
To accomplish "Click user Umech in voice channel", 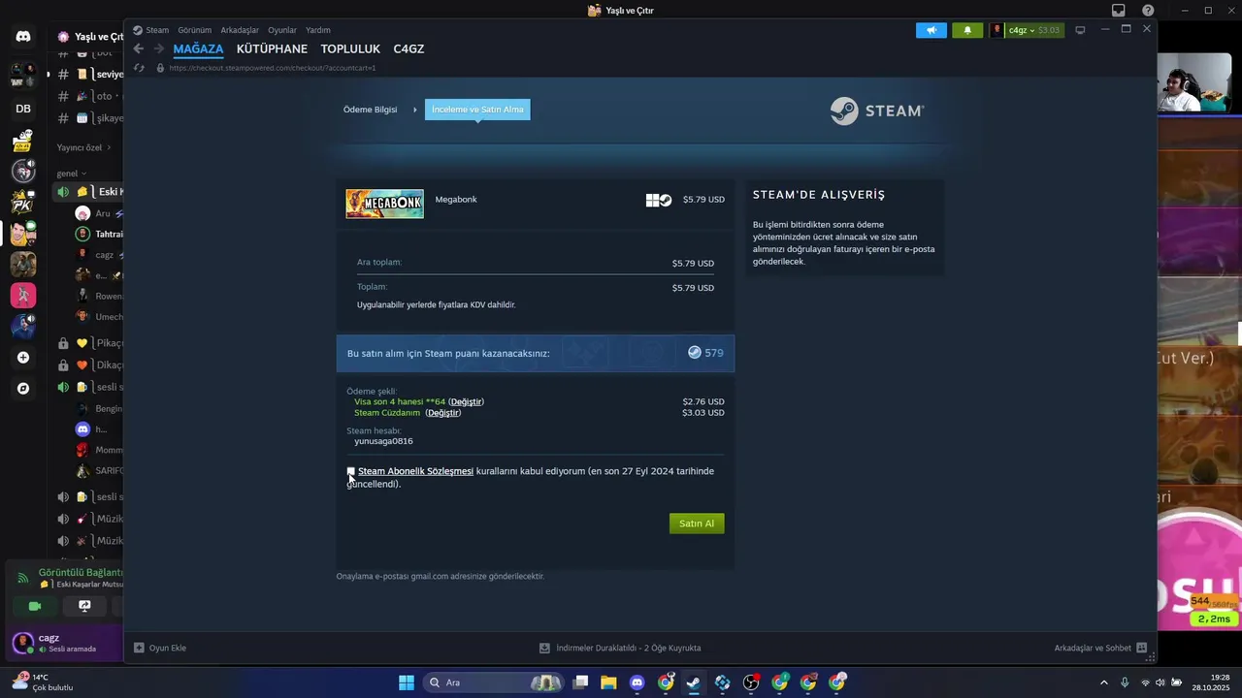I will [99, 317].
